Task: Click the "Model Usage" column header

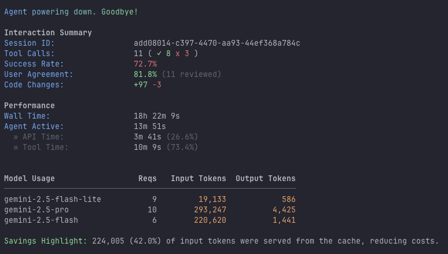Action: [30, 179]
